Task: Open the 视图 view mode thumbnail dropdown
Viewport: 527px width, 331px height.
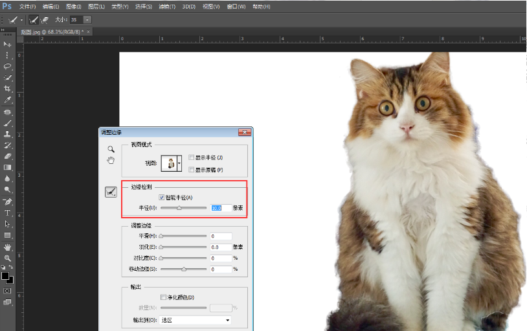Action: pos(179,164)
